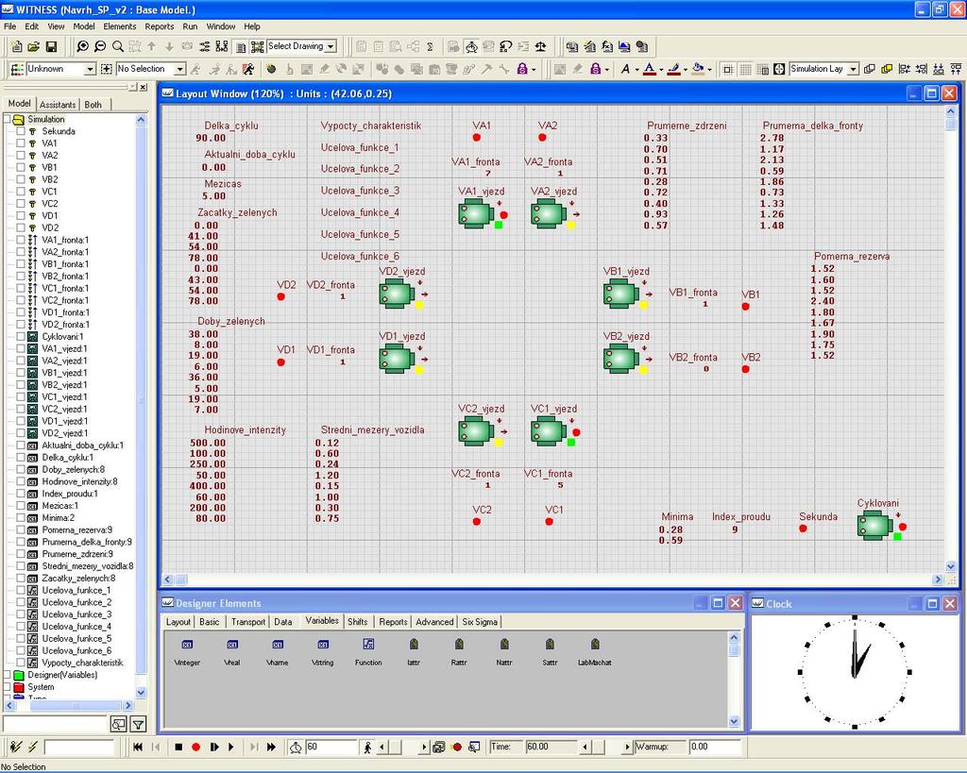Click the Vinteger variable element icon
The image size is (967, 773).
click(187, 646)
